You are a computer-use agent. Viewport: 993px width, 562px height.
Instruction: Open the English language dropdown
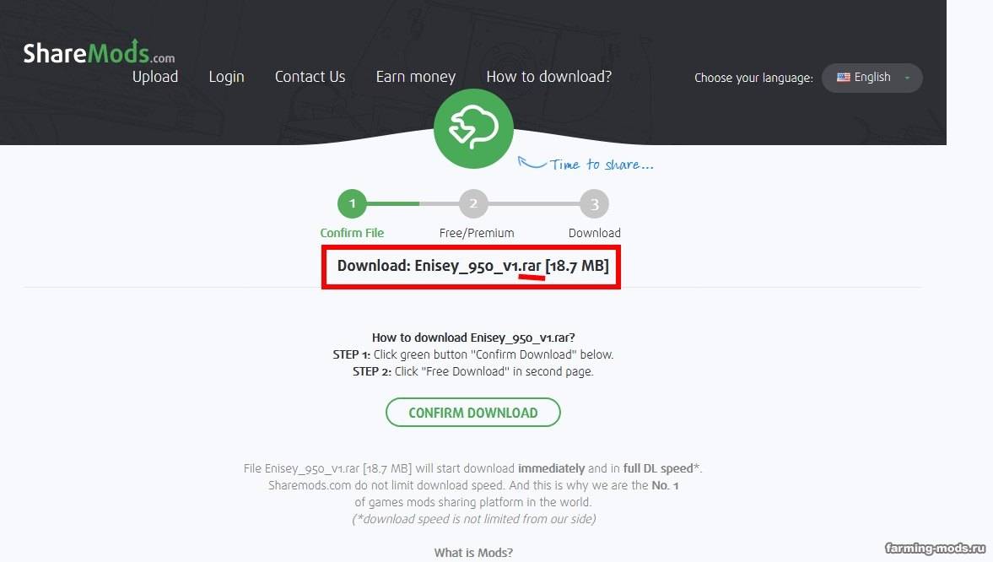point(872,78)
